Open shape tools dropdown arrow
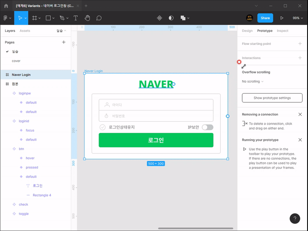308x231 pixels. click(53, 18)
